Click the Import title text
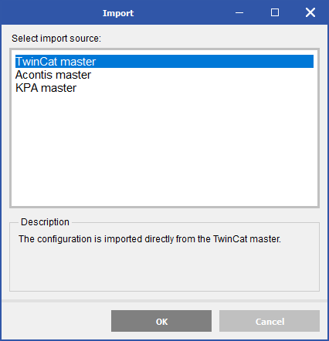The width and height of the screenshot is (329, 341). point(118,13)
